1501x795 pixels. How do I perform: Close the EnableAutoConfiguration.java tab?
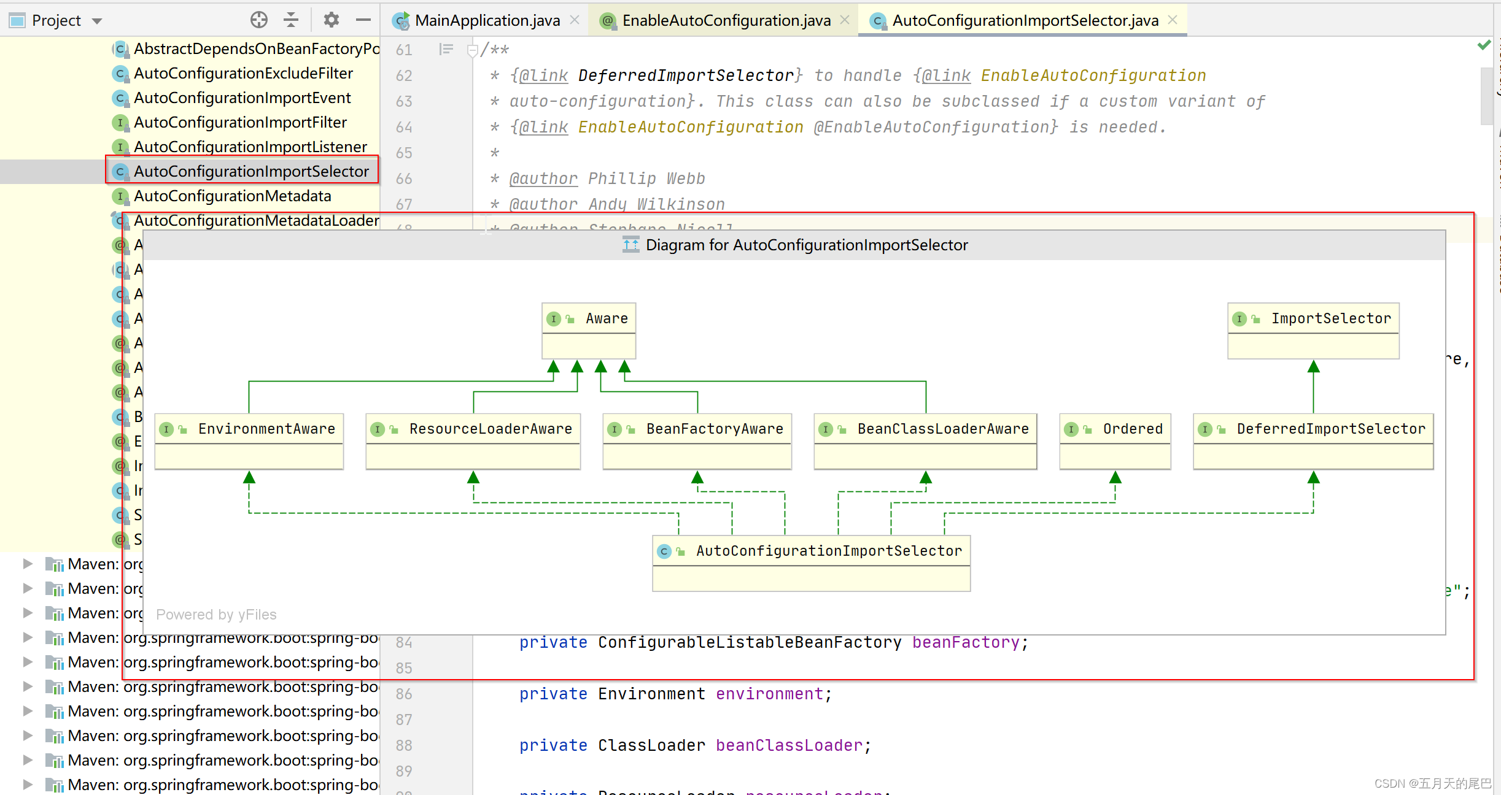pyautogui.click(x=845, y=20)
